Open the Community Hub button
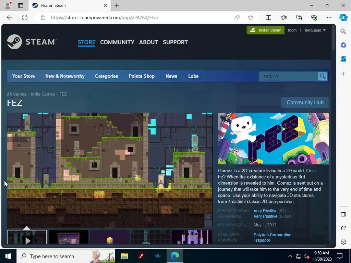The width and height of the screenshot is (351, 263). coord(305,102)
